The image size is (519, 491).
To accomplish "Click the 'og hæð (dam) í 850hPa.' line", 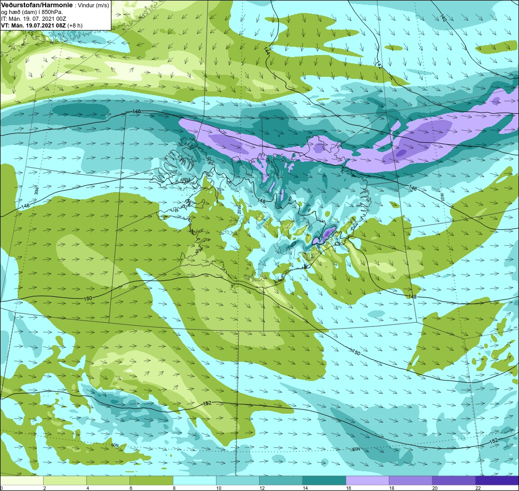I will (32, 12).
